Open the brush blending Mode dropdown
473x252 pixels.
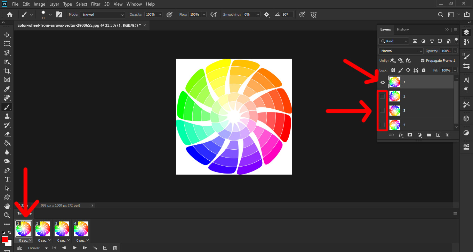point(102,15)
